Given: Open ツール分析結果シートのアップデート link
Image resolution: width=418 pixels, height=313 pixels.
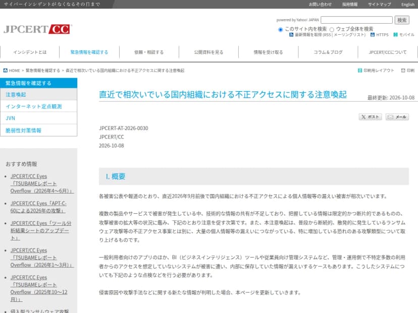Looking at the screenshot, I should click(x=41, y=230).
